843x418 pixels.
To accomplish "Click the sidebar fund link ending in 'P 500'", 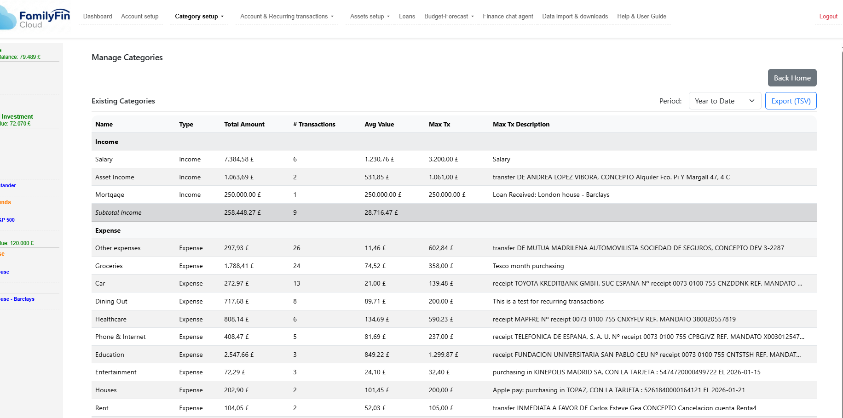I will pos(7,220).
